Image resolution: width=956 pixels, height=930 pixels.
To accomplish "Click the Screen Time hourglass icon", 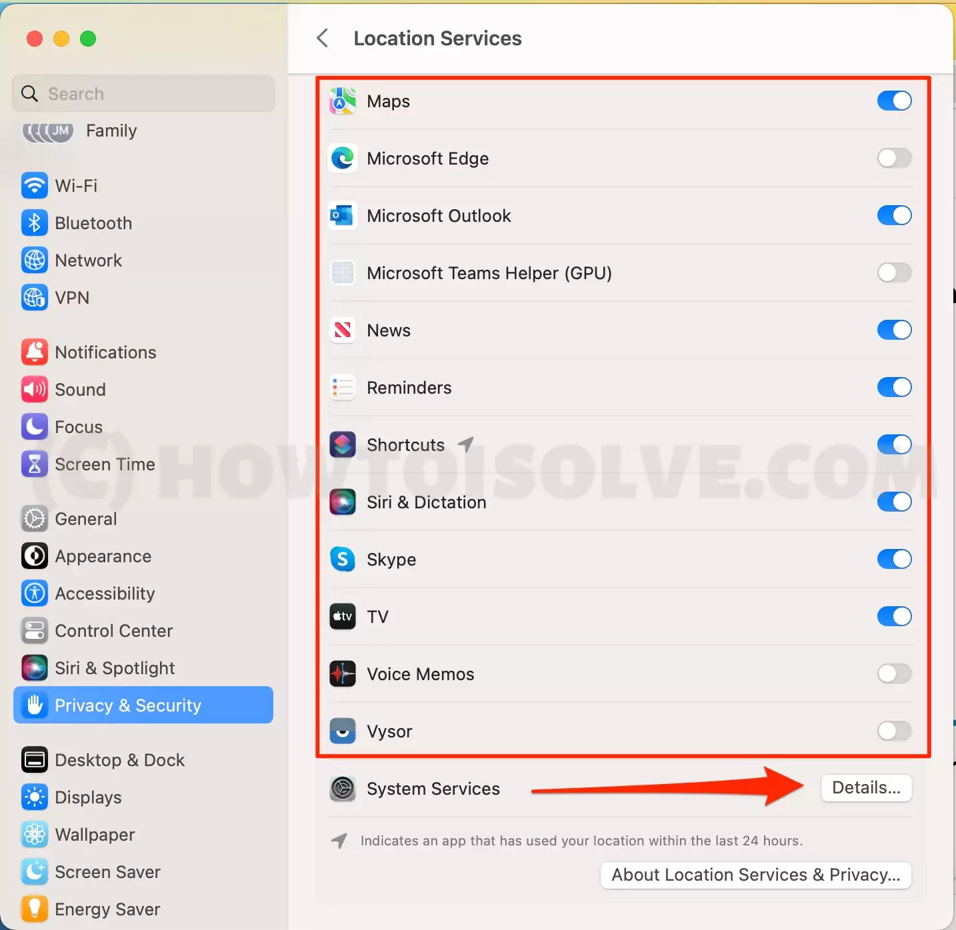I will click(35, 464).
